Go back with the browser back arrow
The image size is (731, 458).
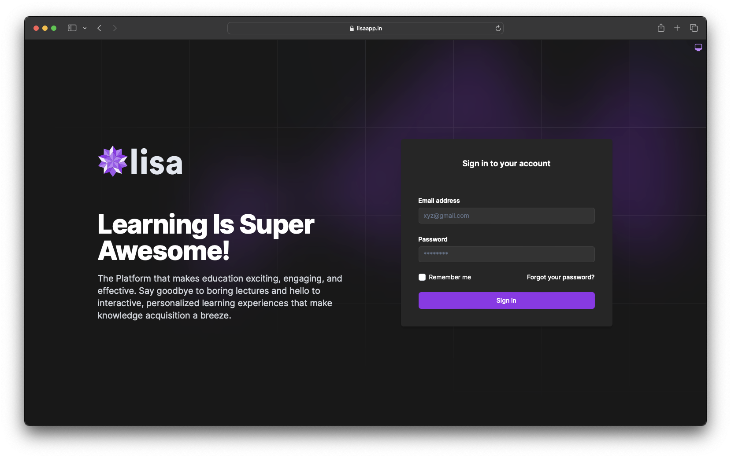point(100,28)
